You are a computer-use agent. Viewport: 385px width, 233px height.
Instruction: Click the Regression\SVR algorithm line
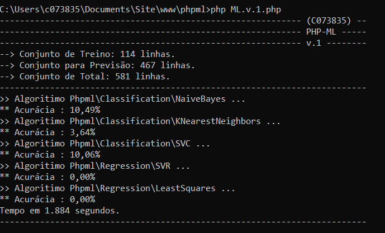[x=95, y=166]
